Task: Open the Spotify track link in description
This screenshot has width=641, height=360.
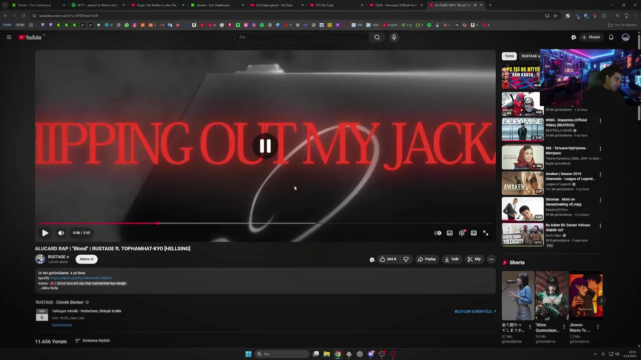Action: [82, 278]
